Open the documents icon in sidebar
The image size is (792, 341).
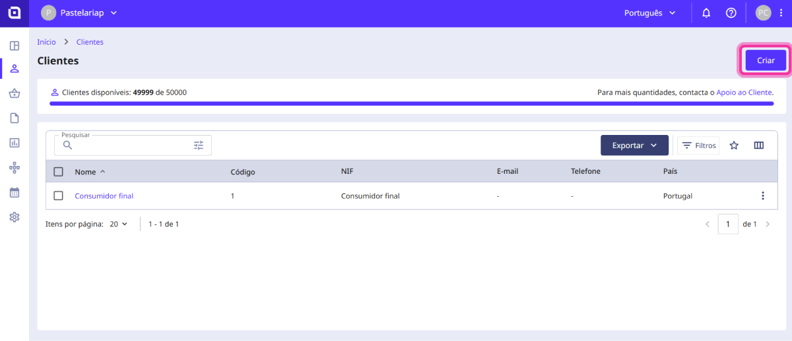pyautogui.click(x=14, y=118)
